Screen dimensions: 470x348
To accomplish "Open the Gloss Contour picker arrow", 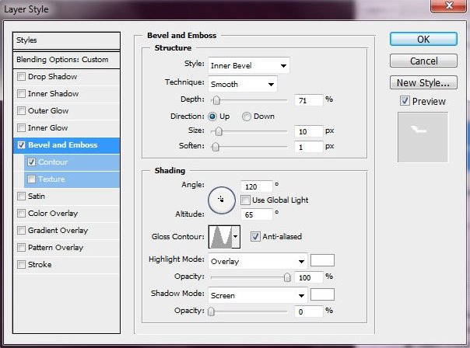I will coord(236,236).
